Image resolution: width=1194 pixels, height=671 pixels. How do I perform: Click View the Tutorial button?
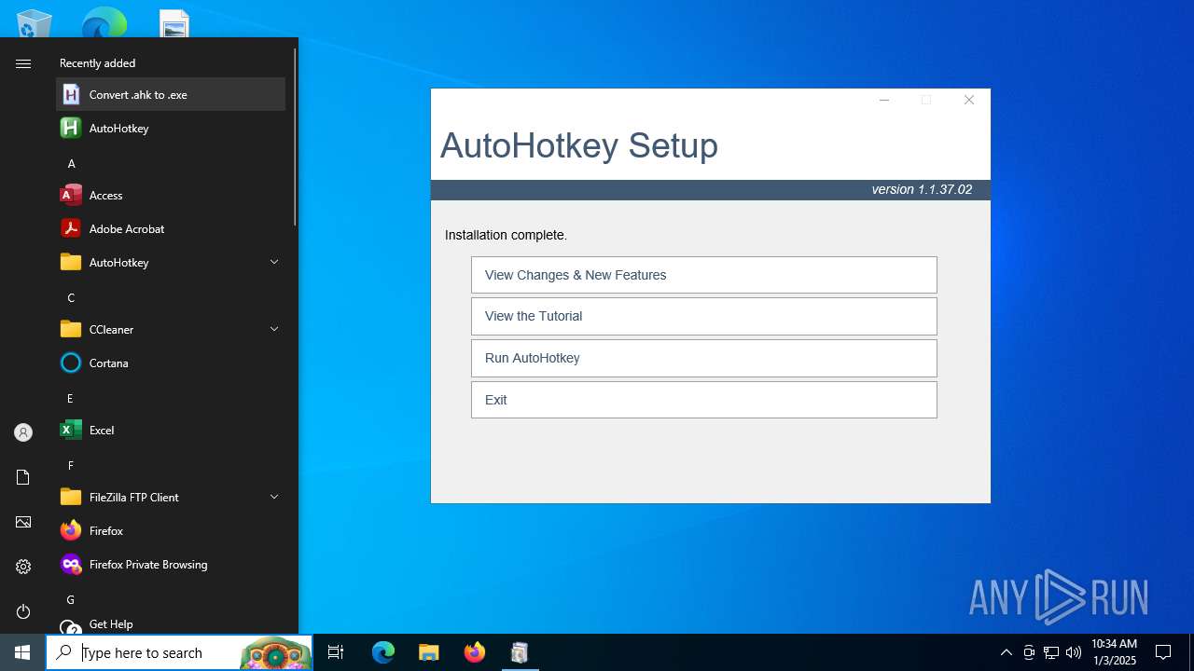point(704,316)
